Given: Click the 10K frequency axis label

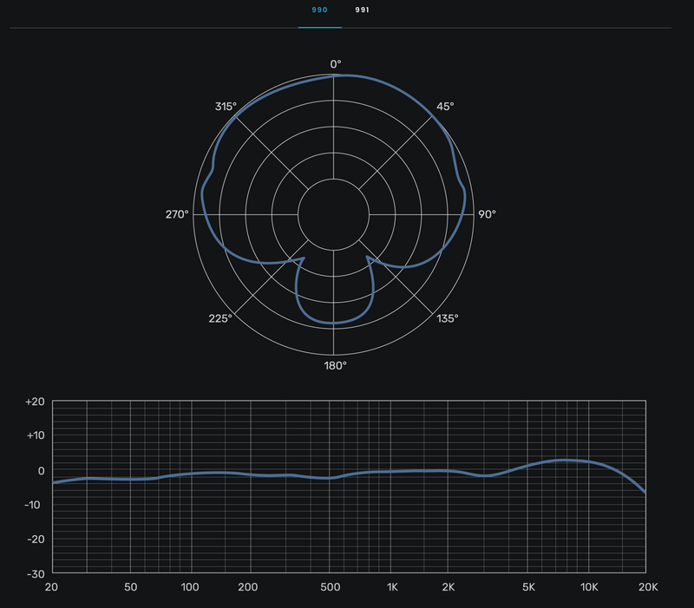Looking at the screenshot, I should 588,587.
